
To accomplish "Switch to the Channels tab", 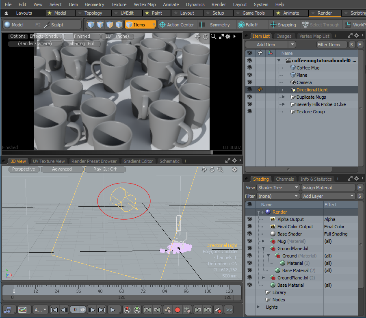I will coord(284,179).
